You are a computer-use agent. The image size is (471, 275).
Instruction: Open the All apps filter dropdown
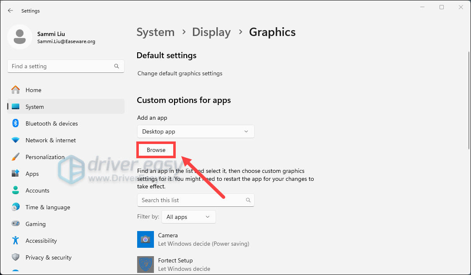[x=188, y=217]
